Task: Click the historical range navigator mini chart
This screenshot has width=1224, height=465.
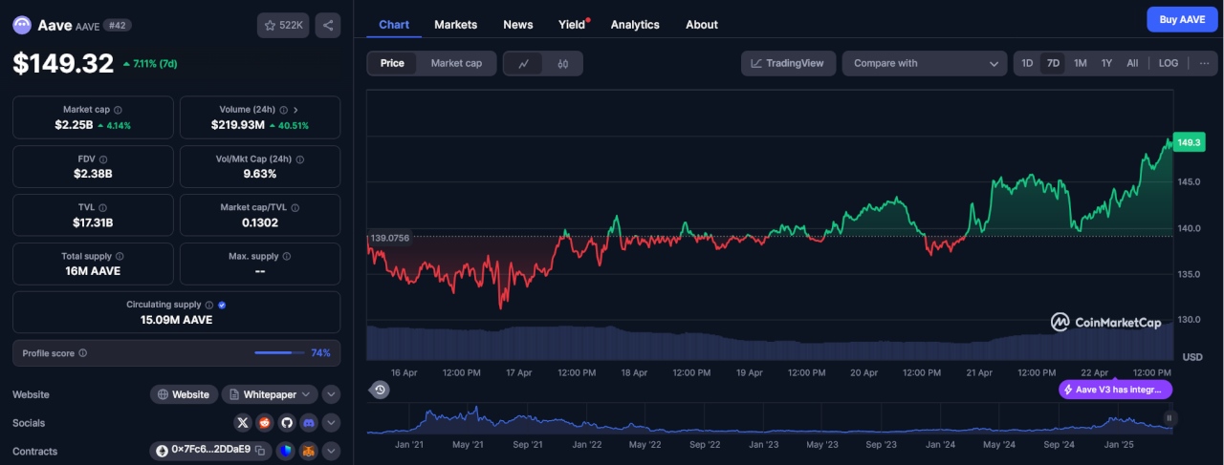Action: (771, 418)
